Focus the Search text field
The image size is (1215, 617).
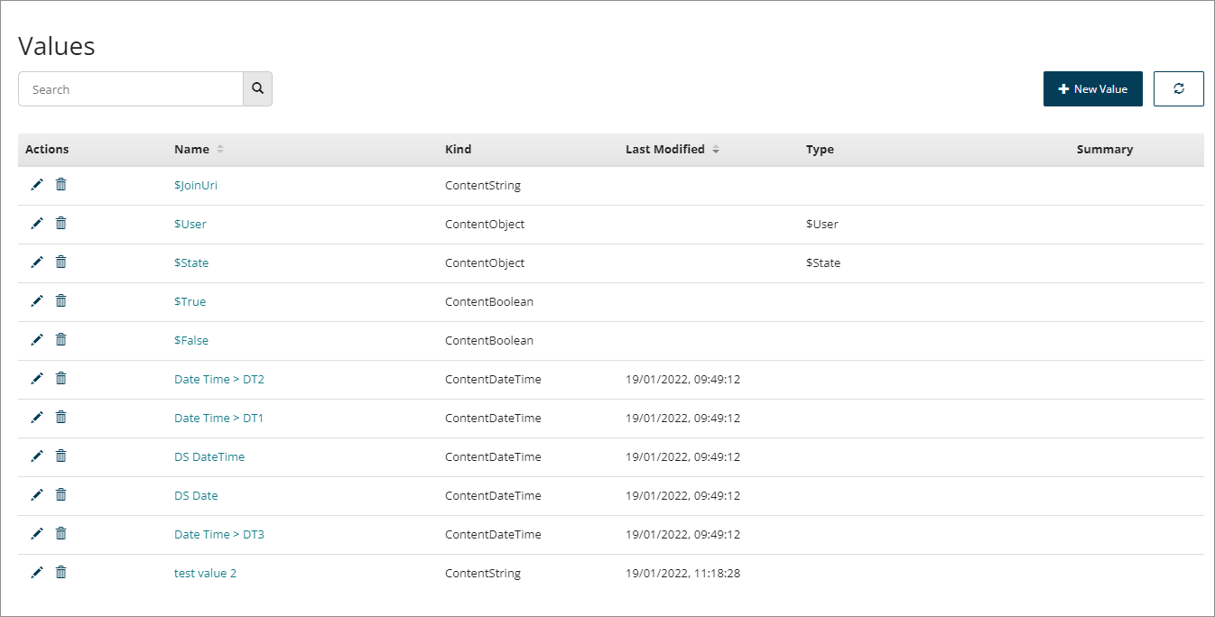[131, 89]
